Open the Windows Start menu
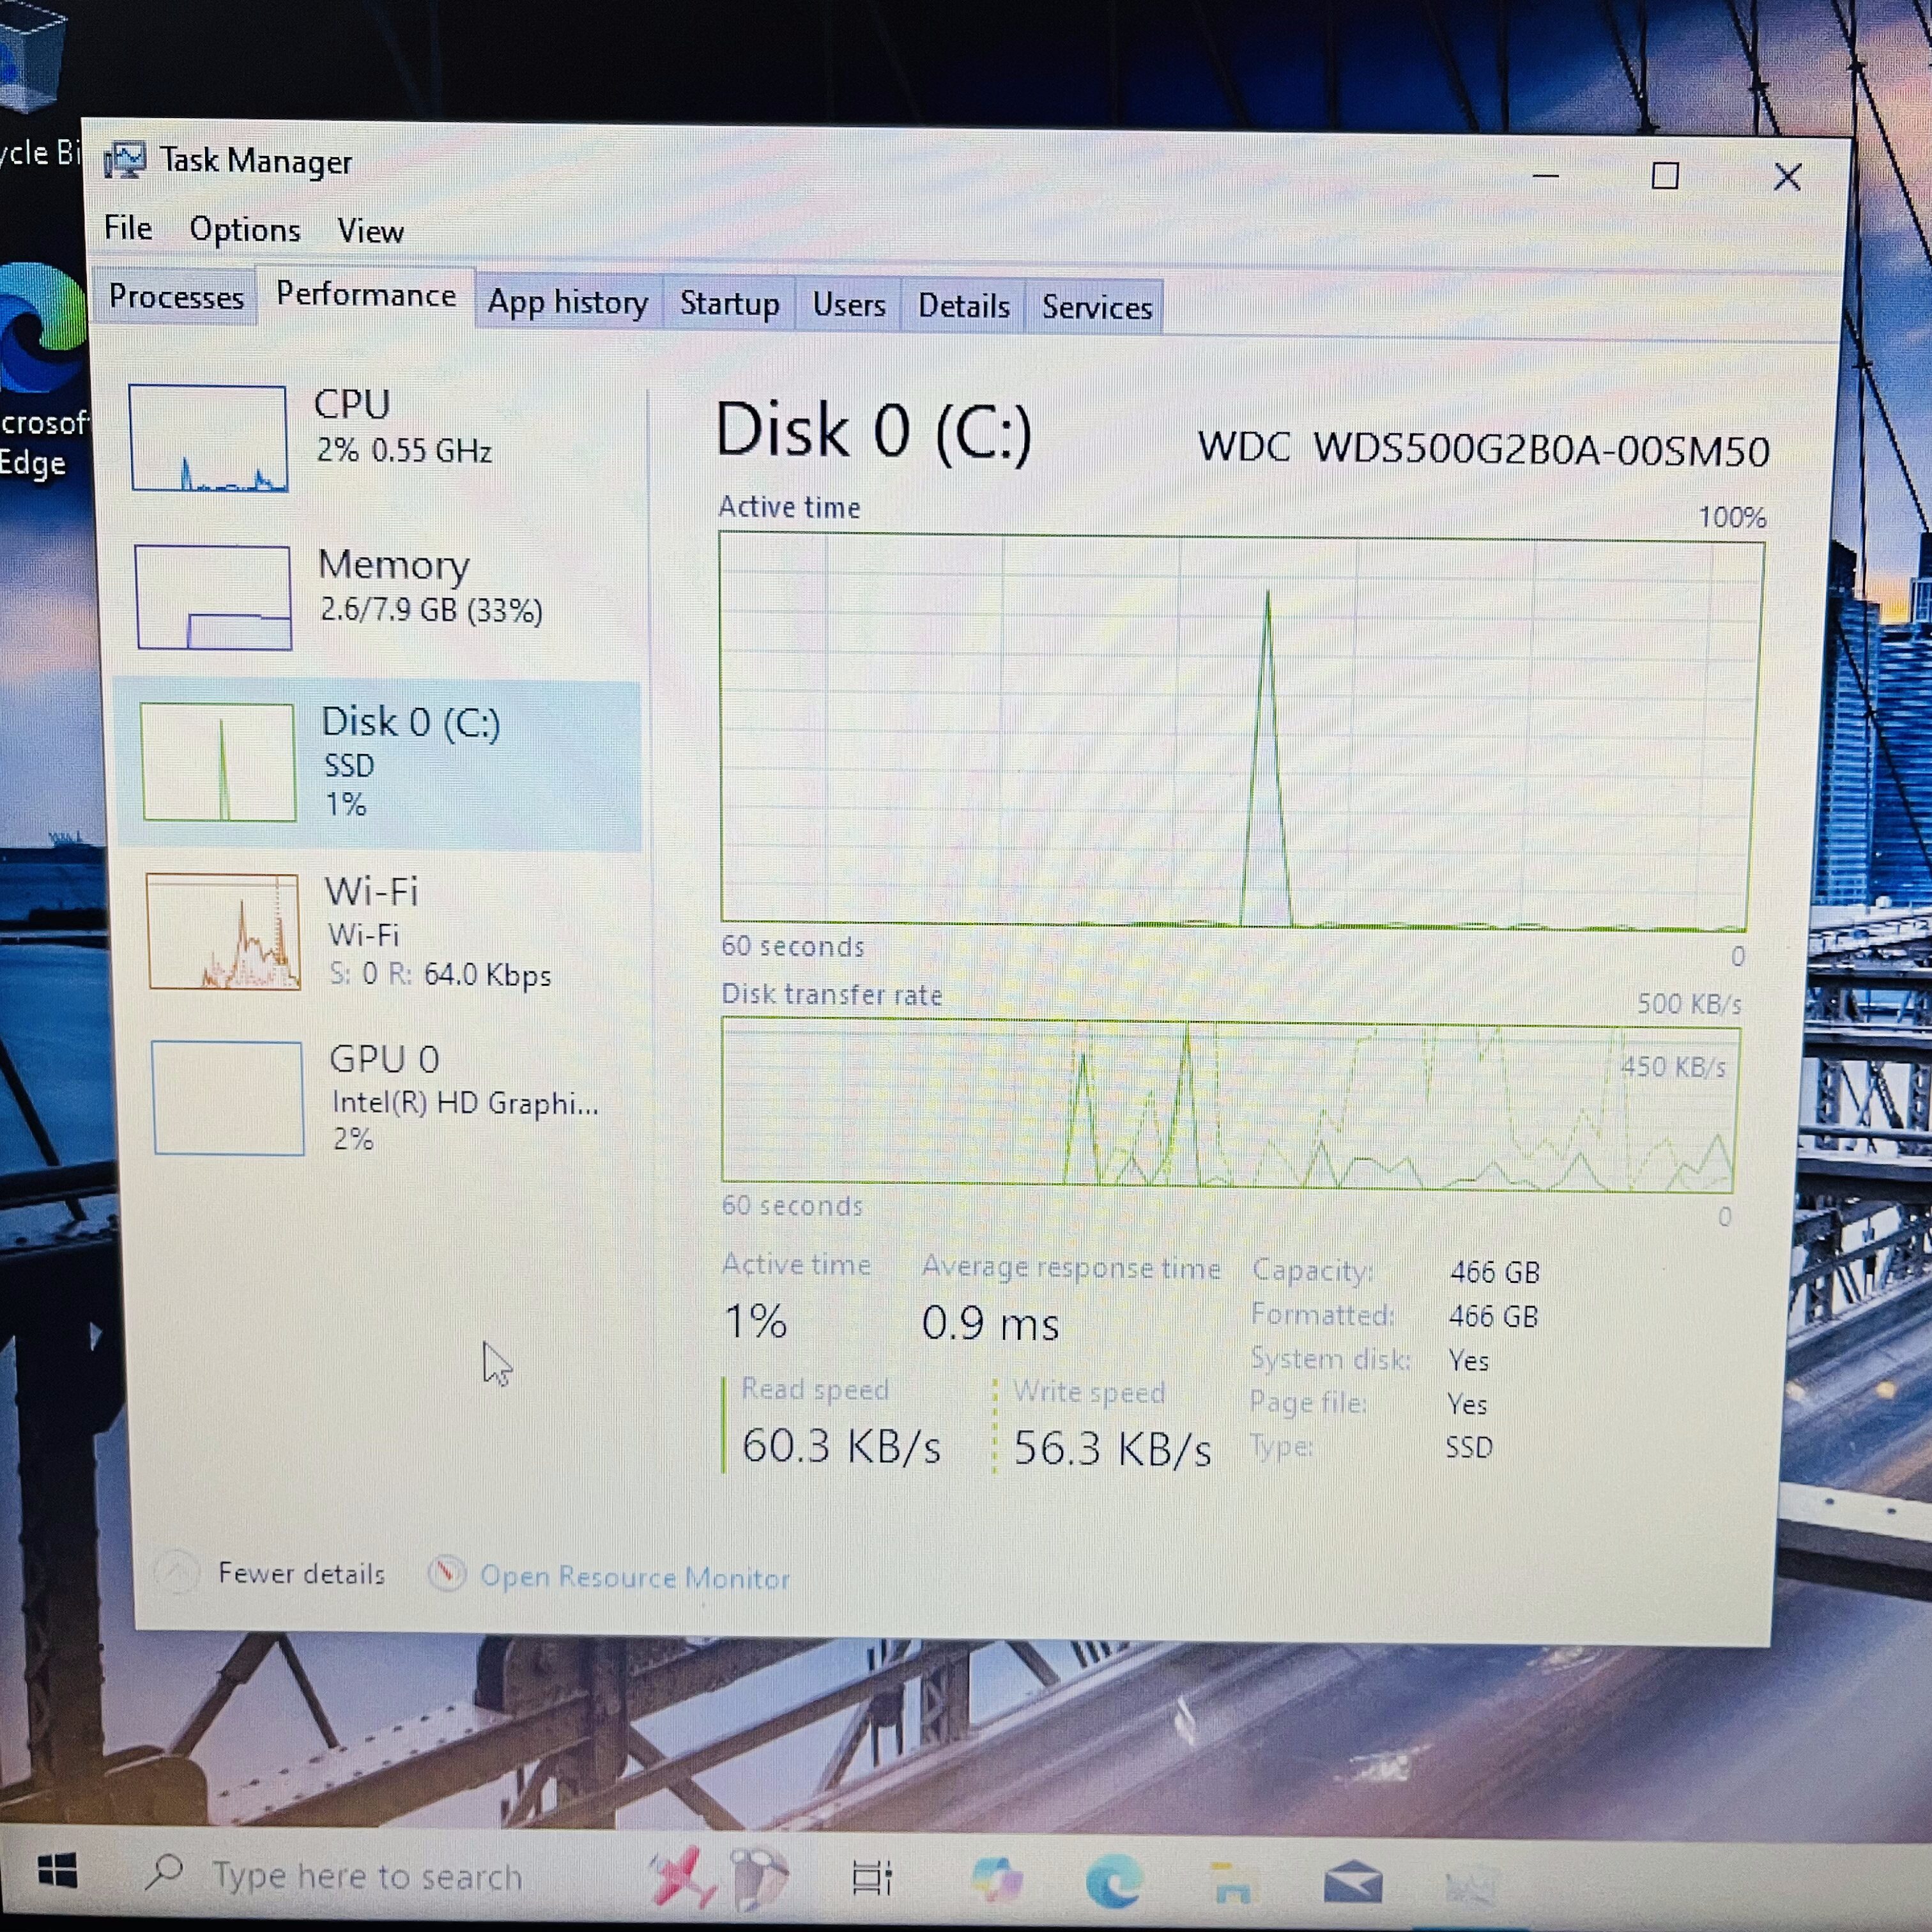Screen dimensions: 1932x1932 (x=57, y=1870)
